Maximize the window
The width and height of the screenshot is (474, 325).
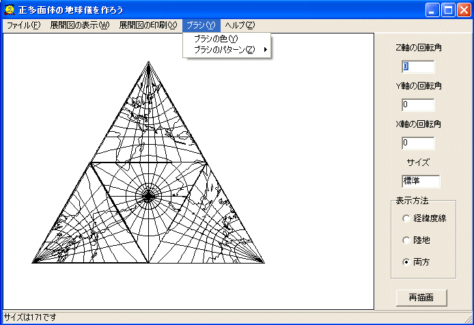tap(448, 10)
